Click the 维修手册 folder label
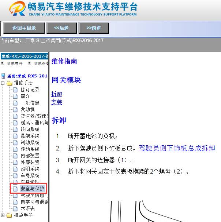221x222 pixels. click(23, 83)
